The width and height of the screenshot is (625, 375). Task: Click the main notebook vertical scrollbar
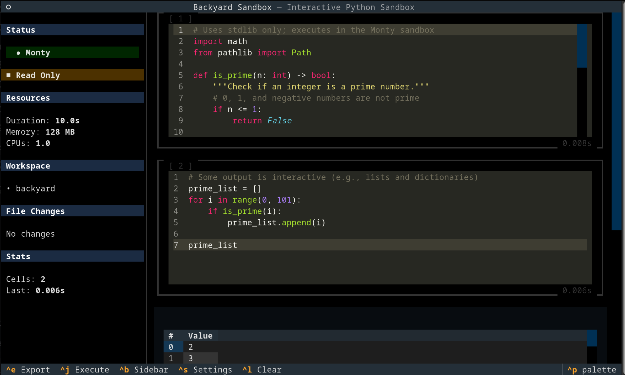click(x=616, y=121)
